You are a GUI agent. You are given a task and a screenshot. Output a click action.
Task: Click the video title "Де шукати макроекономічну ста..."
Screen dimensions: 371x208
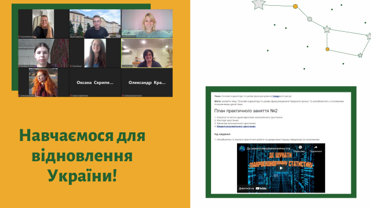tap(269, 148)
